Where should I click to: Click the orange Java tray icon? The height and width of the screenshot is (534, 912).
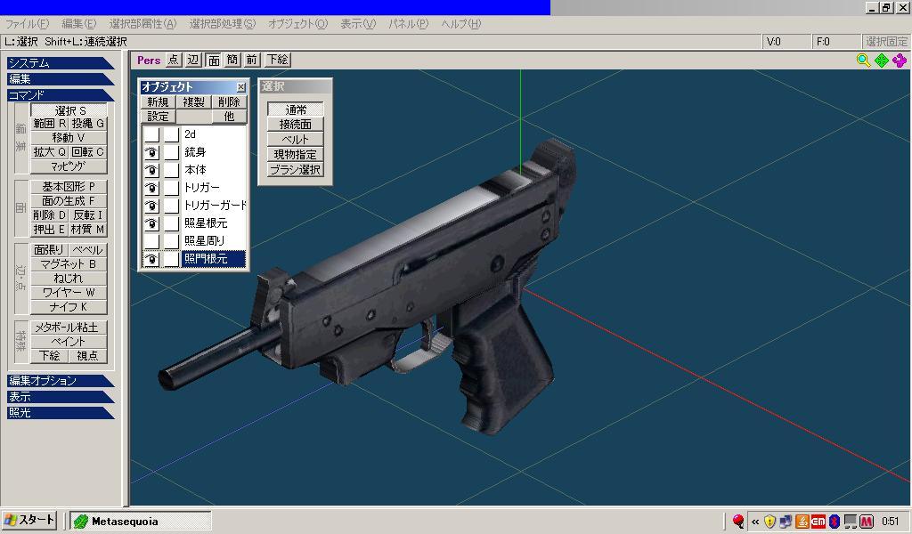(x=802, y=522)
